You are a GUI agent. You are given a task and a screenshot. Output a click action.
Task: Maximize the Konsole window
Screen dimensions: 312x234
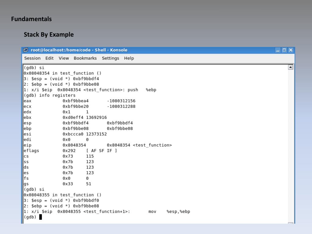[x=284, y=50]
